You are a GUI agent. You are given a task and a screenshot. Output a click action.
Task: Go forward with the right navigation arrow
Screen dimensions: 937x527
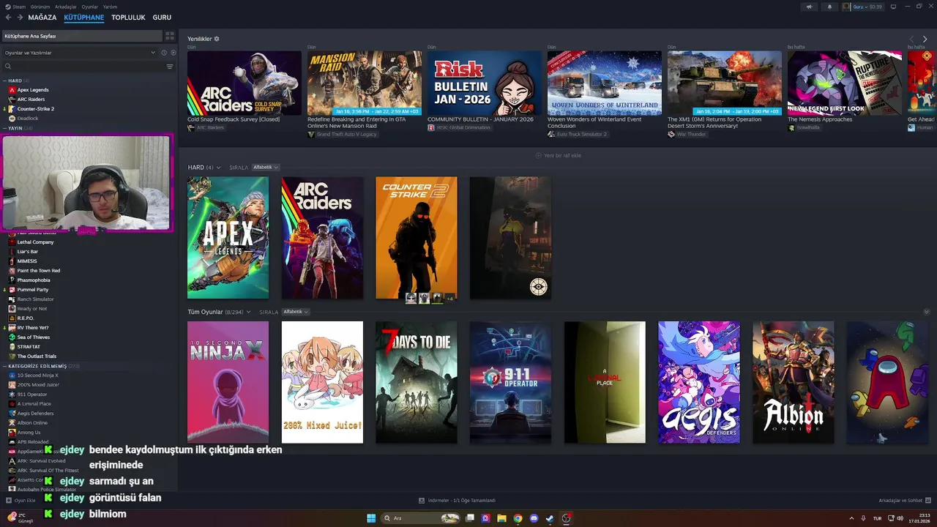(19, 17)
